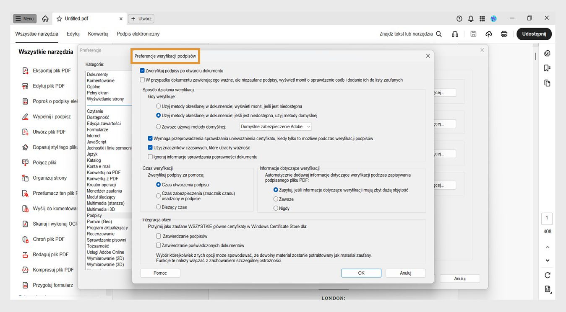This screenshot has height=312, width=566.
Task: Select the Nigdy radio button
Action: coord(276,208)
